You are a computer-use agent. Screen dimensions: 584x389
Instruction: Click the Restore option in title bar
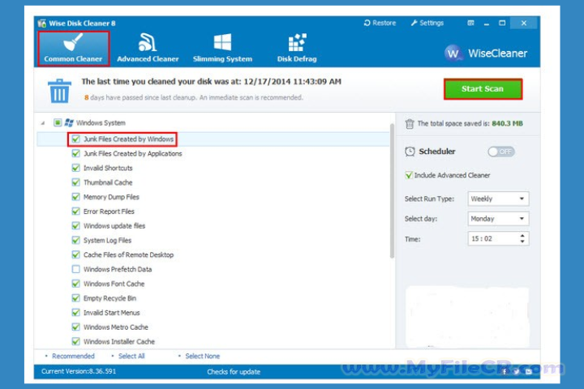380,23
